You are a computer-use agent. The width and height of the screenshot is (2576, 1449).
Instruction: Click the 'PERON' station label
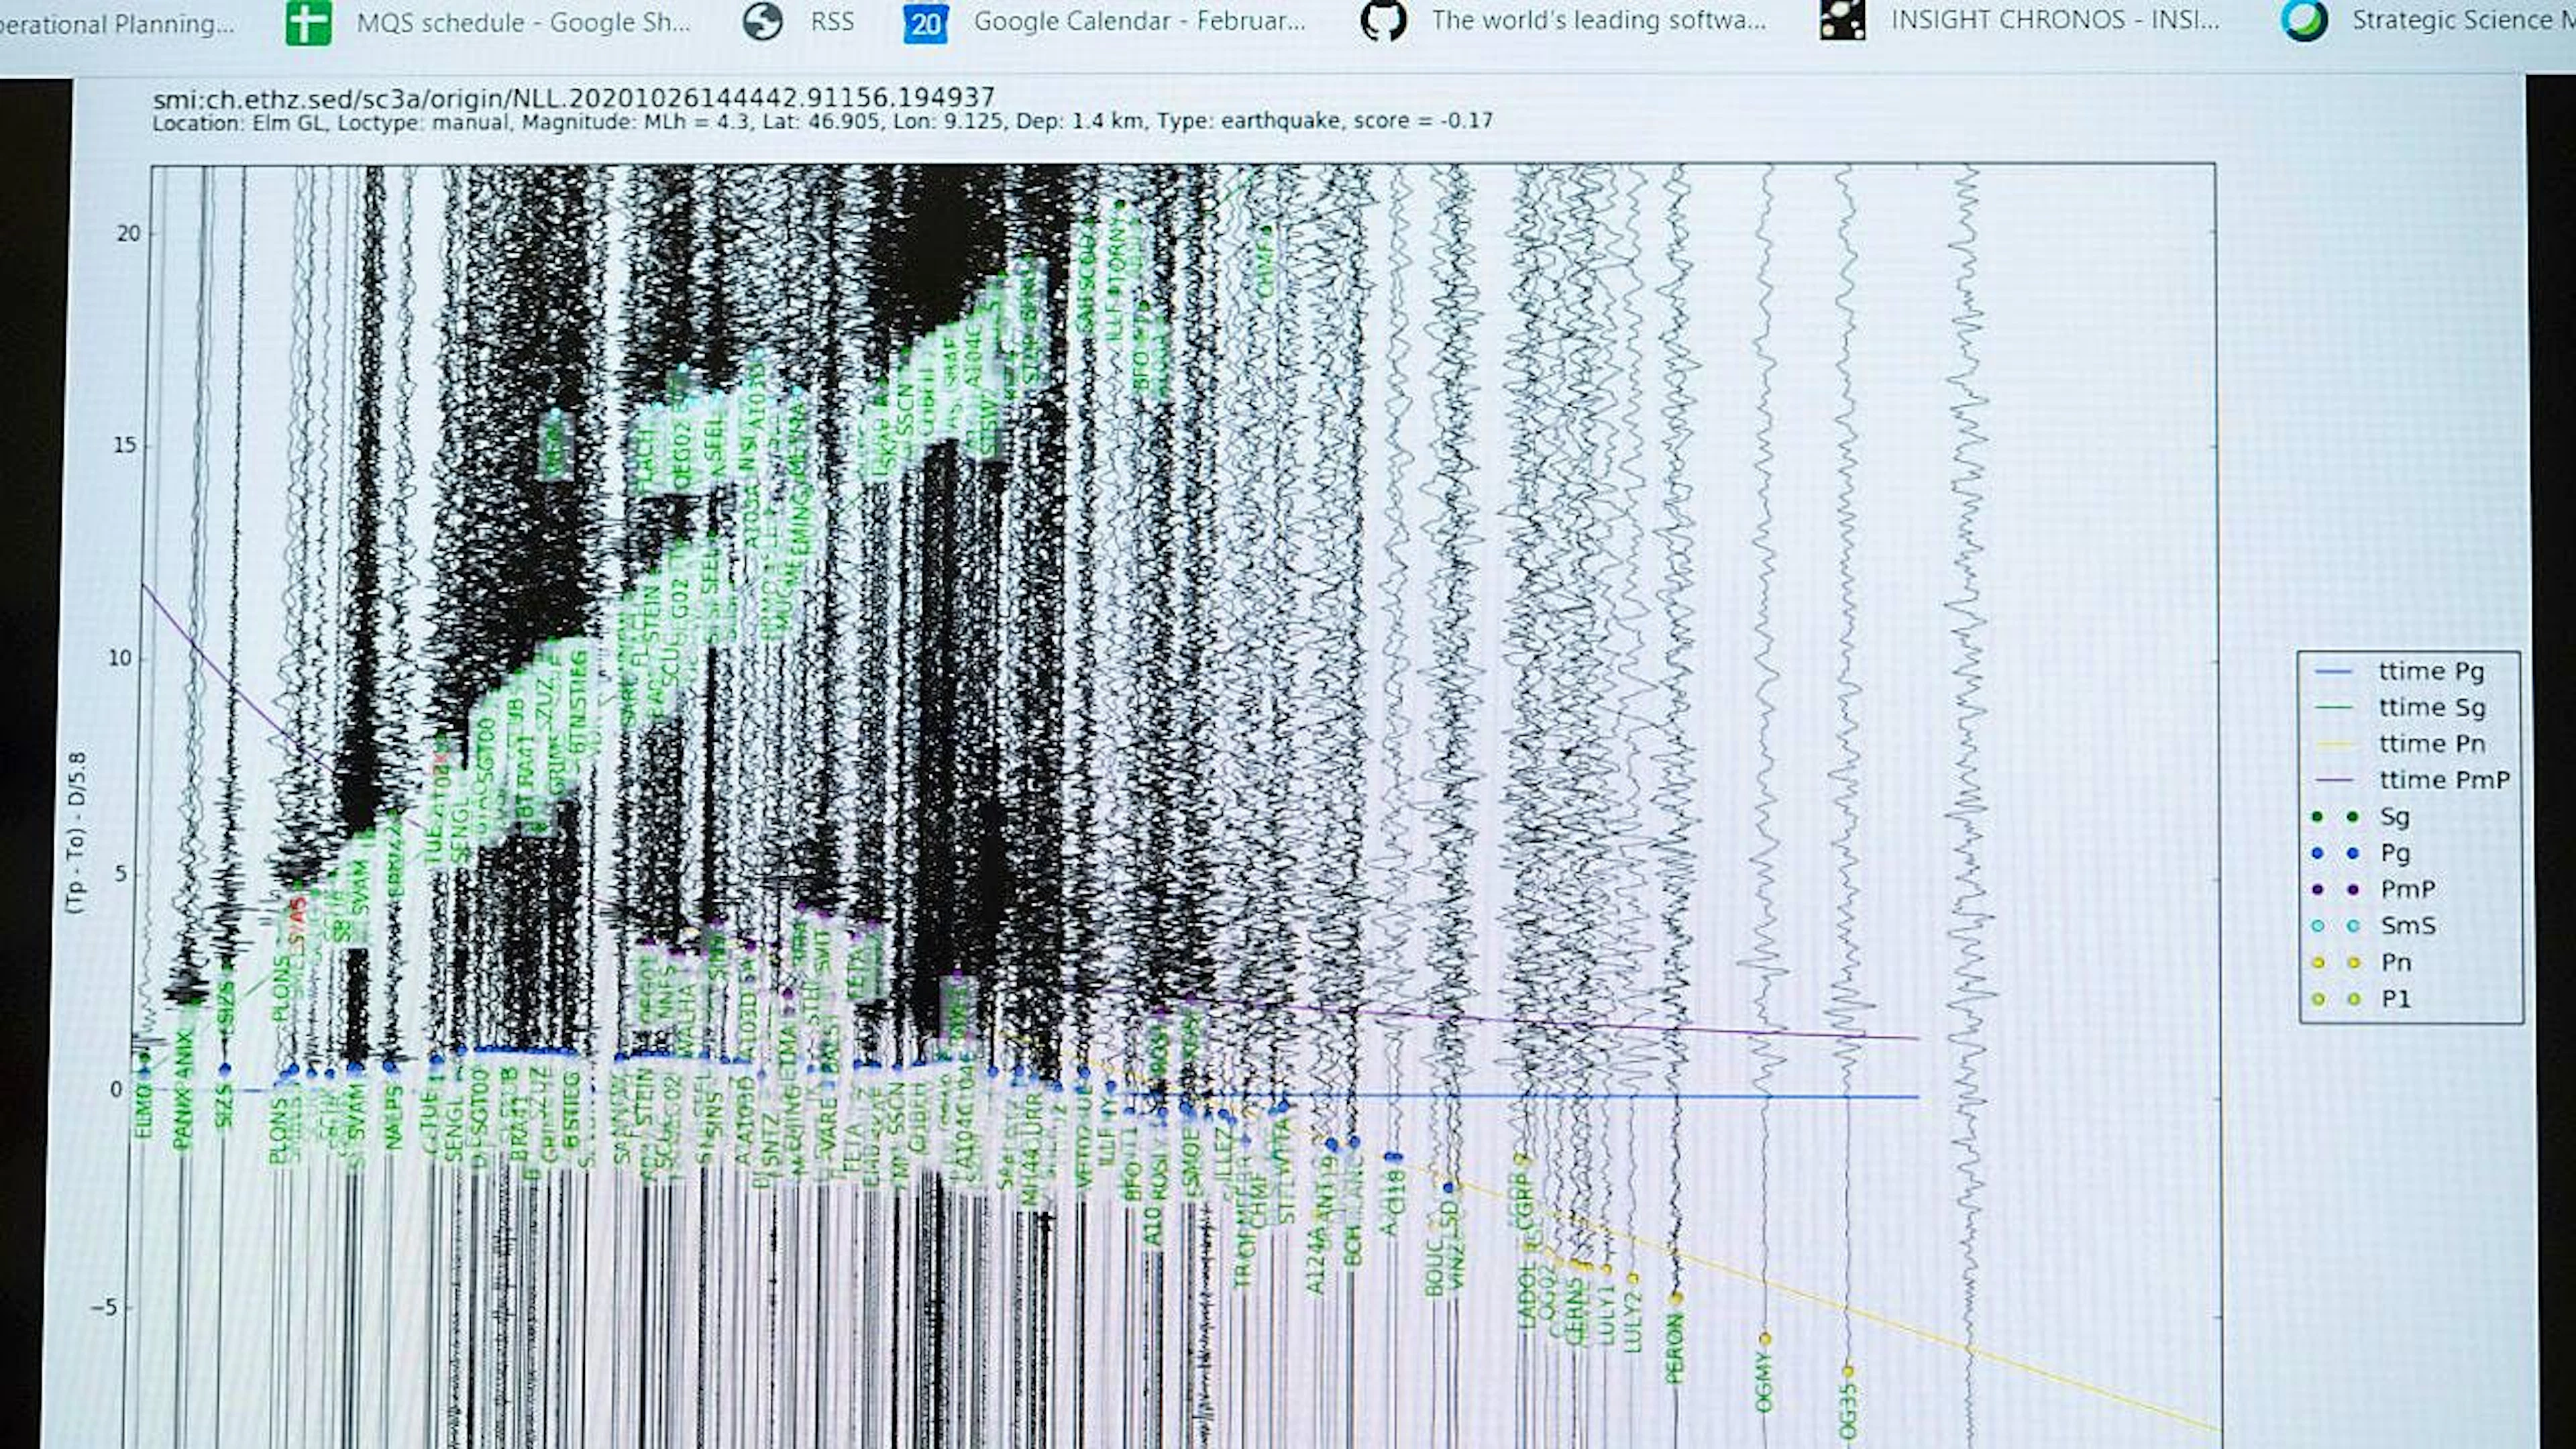[x=1675, y=1348]
